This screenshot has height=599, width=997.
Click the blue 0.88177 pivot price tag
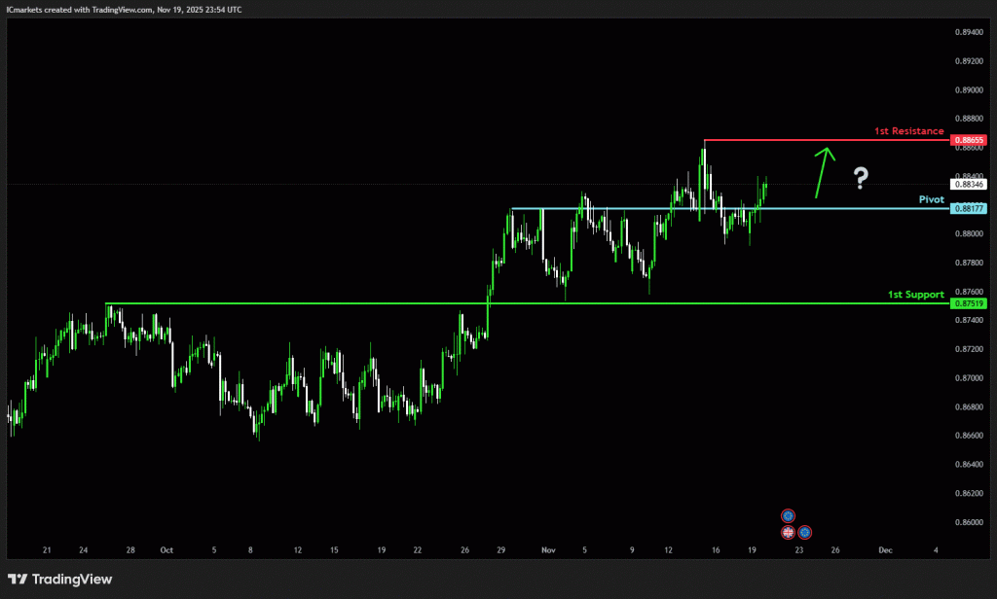pyautogui.click(x=970, y=208)
